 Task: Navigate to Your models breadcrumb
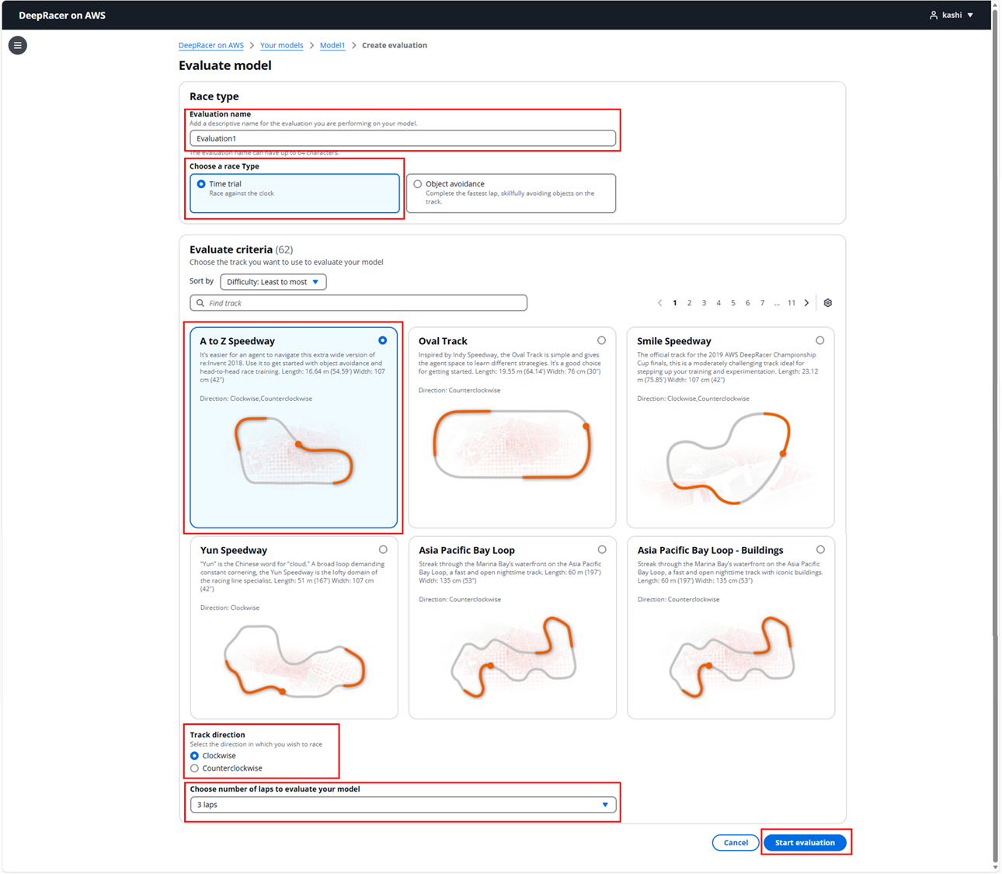tap(281, 45)
